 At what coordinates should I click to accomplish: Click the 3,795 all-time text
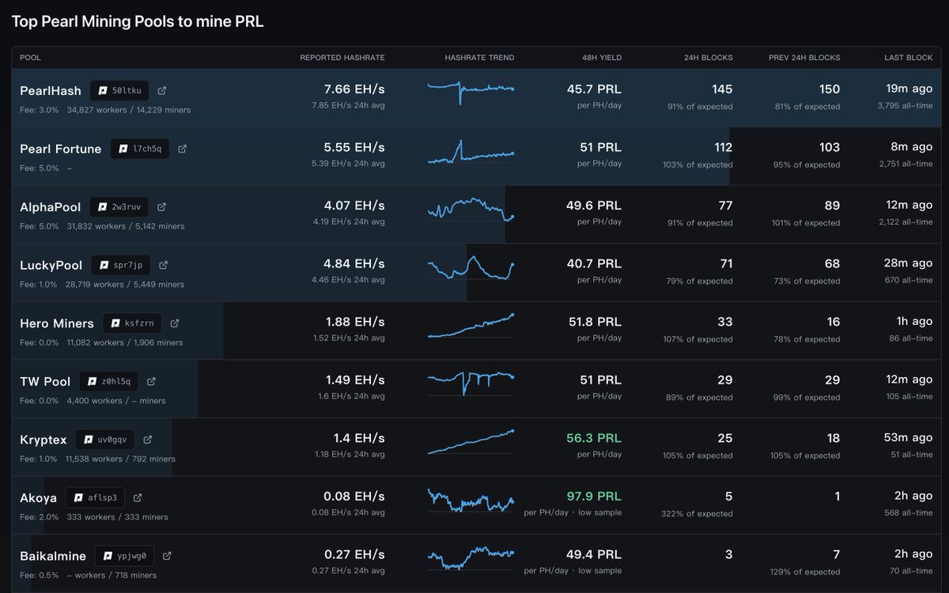click(905, 106)
